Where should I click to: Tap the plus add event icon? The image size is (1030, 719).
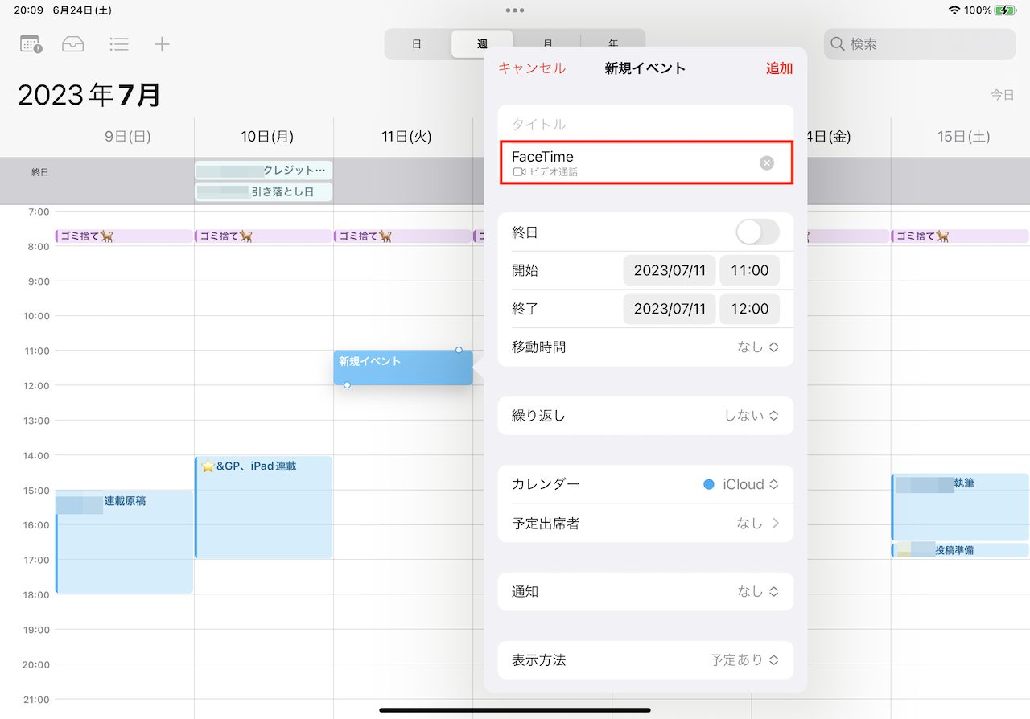pos(162,44)
